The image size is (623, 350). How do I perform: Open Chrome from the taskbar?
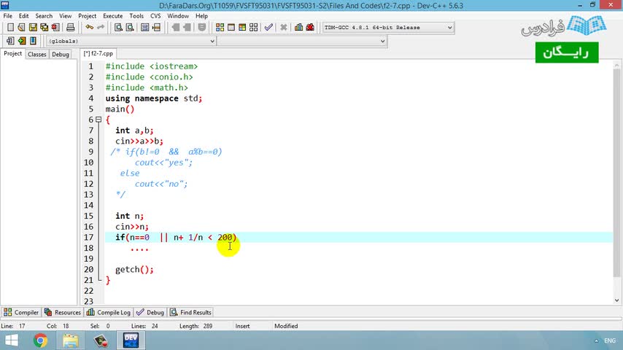pos(40,341)
